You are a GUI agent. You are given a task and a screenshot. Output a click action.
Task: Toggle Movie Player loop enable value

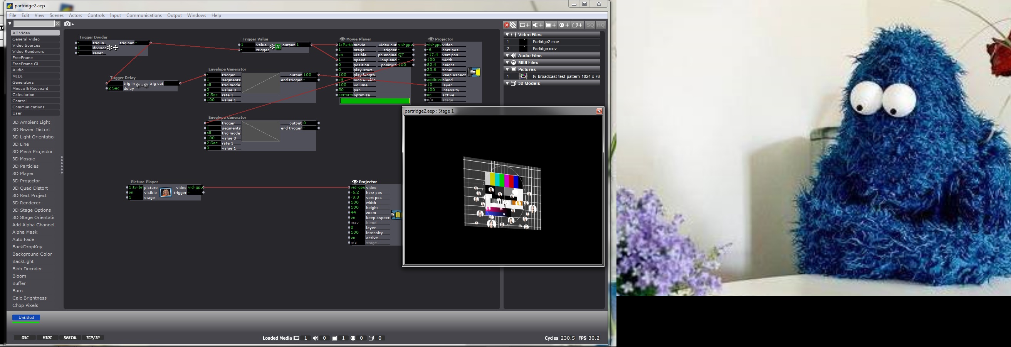coord(345,80)
